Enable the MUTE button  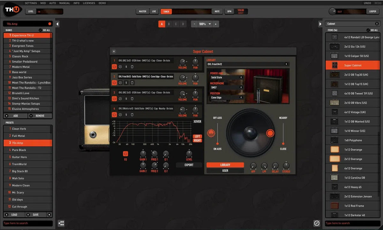coord(217,11)
